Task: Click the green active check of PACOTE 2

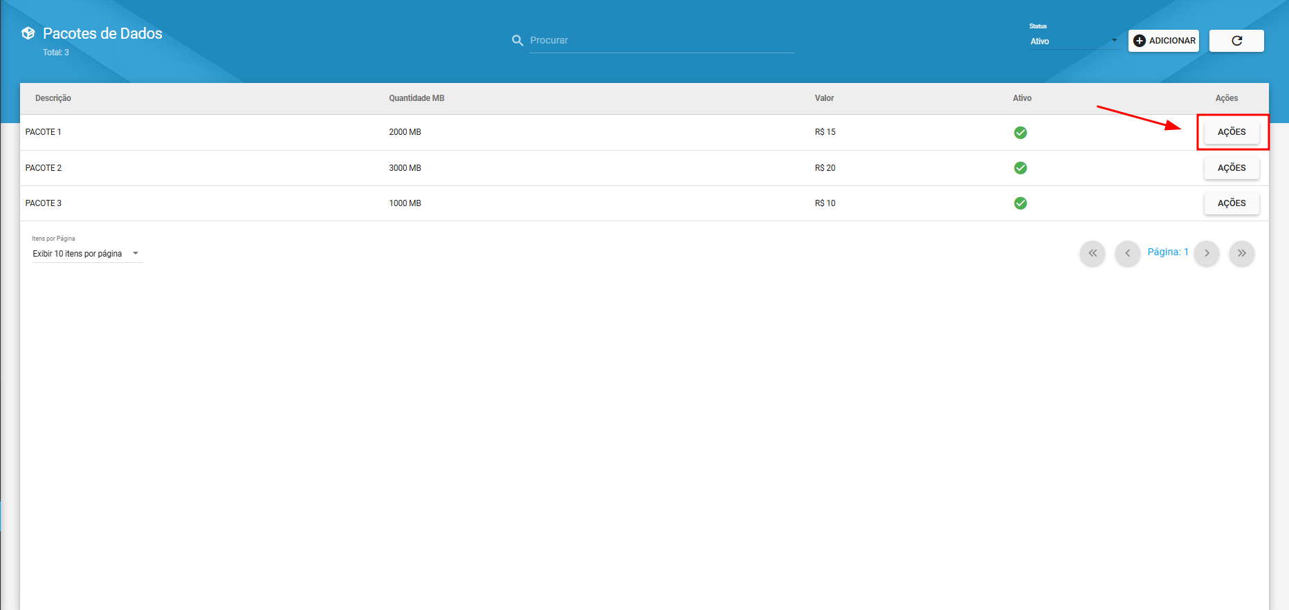Action: coord(1021,168)
